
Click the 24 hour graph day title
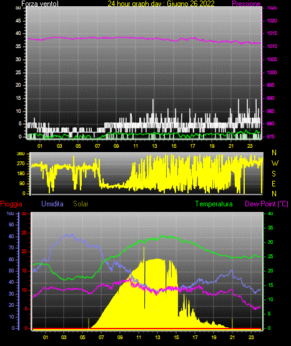pos(161,4)
